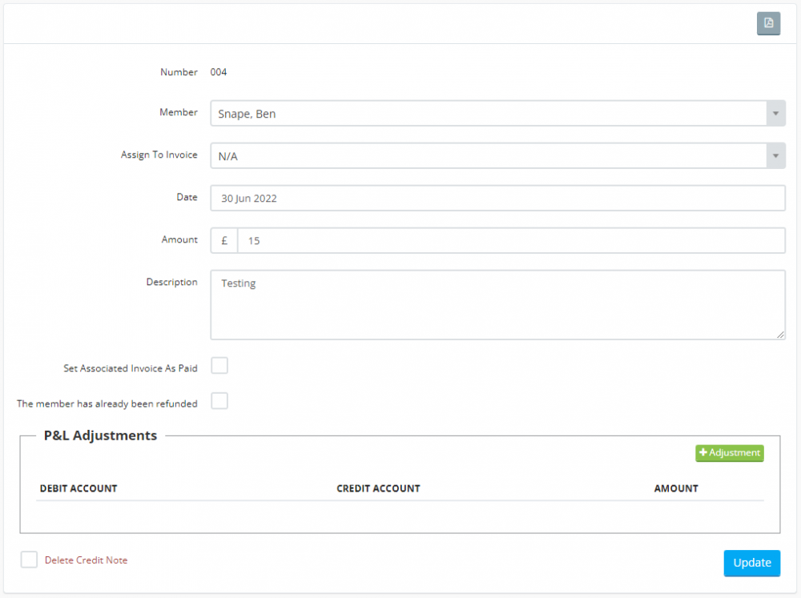Click the Date field showing 30 Jun 2022

497,199
